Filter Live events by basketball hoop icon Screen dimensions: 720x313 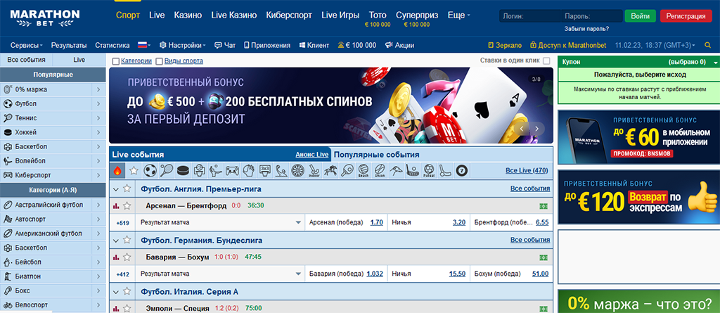click(199, 170)
